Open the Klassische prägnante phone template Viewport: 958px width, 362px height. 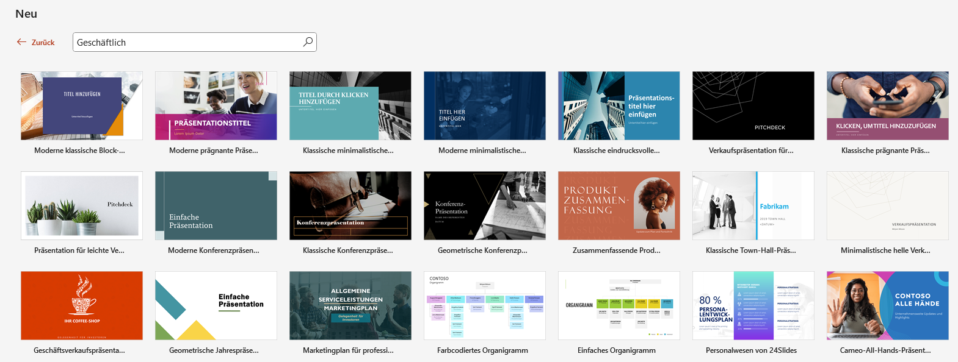pyautogui.click(x=888, y=106)
